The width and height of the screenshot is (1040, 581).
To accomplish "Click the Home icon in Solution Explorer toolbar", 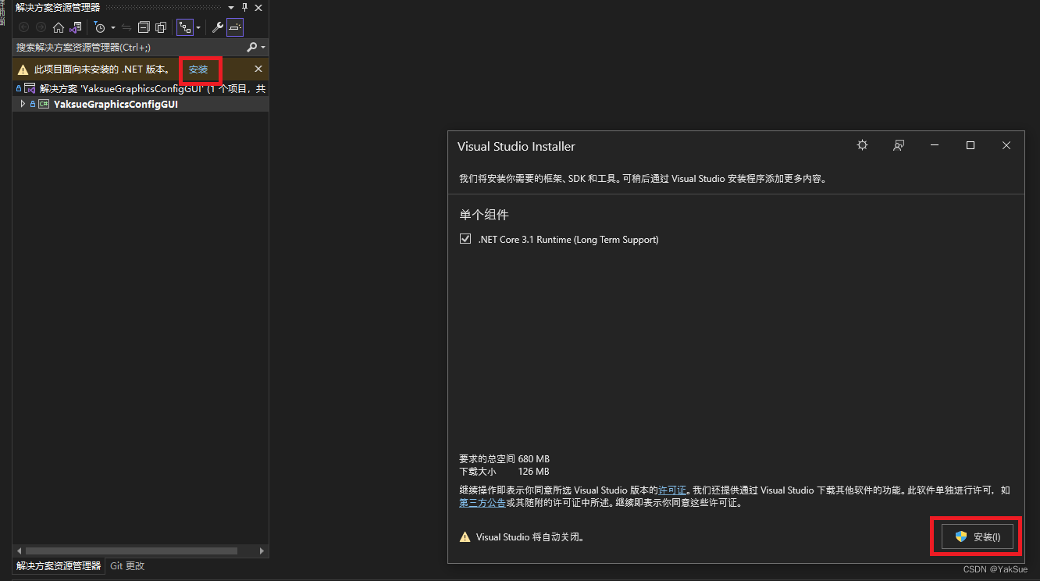I will pyautogui.click(x=59, y=27).
